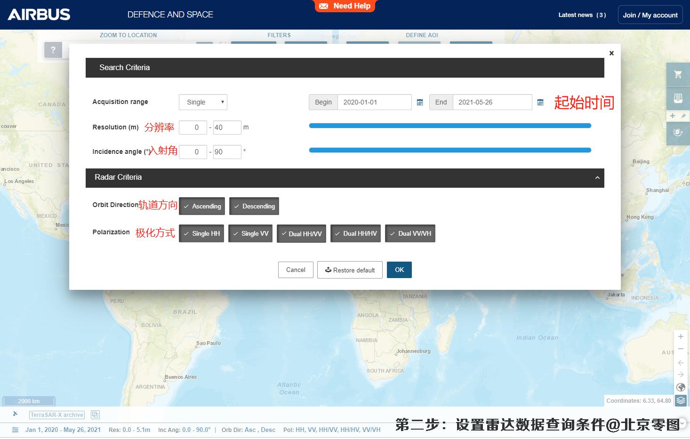Image resolution: width=690 pixels, height=439 pixels.
Task: Click the filter sliders icon in status bar
Action: (x=15, y=430)
